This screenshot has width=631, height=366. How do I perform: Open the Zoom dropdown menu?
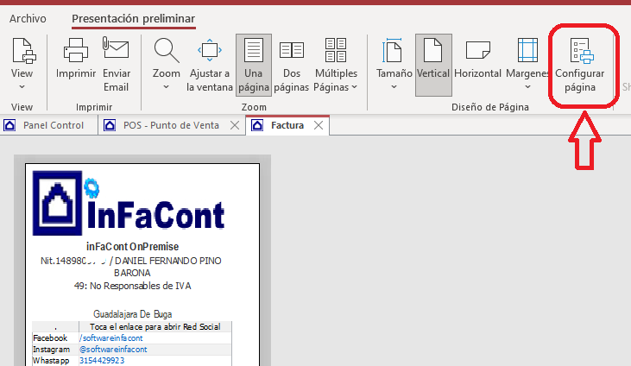point(167,63)
